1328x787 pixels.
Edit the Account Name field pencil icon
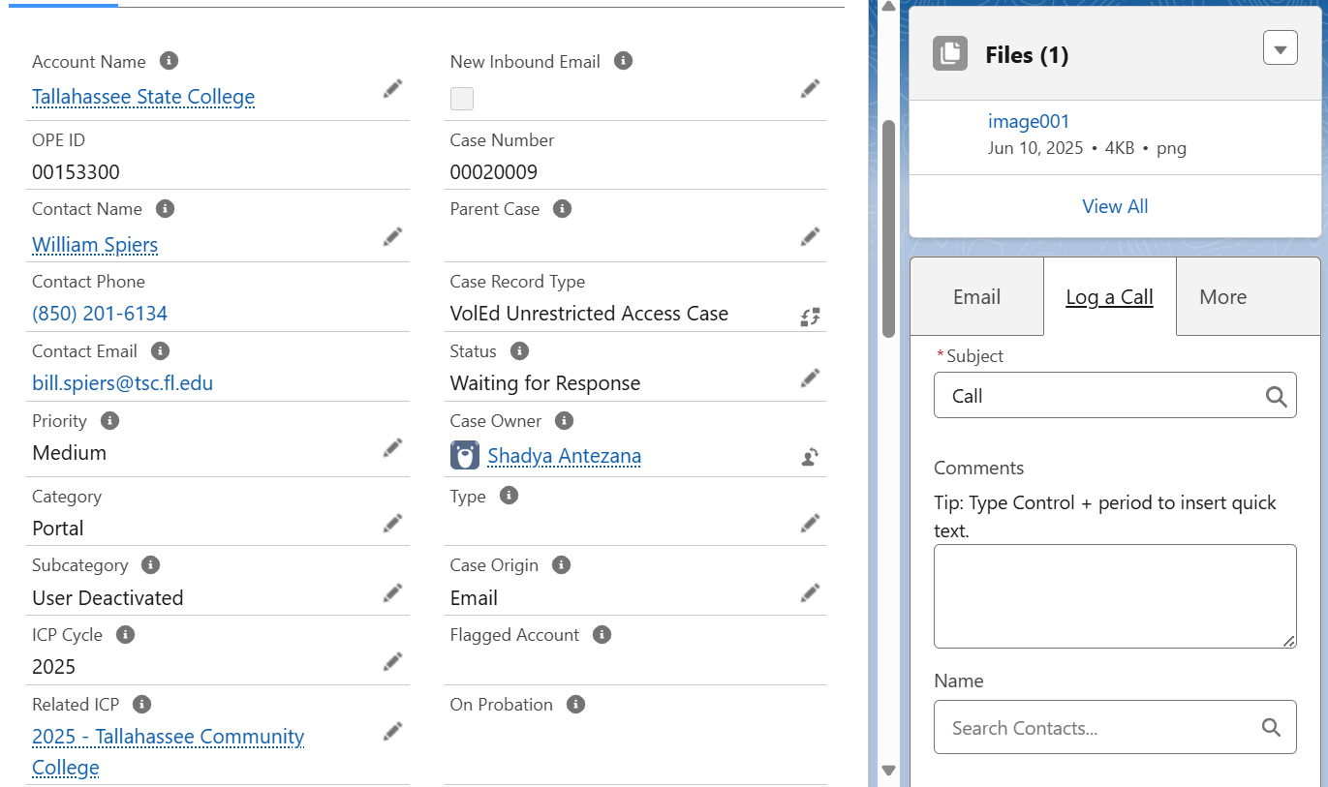[x=392, y=89]
